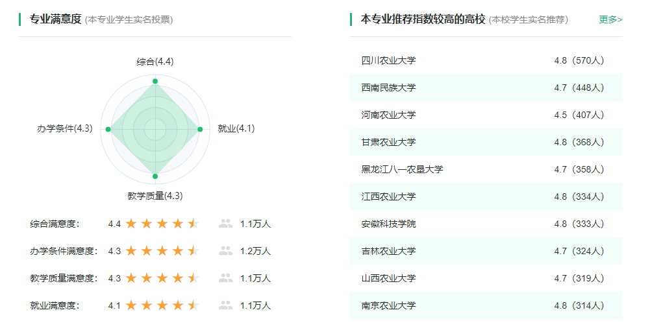The image size is (650, 332).
Task: Click the third star in 教学质量满意度 rating
Action: click(x=162, y=278)
